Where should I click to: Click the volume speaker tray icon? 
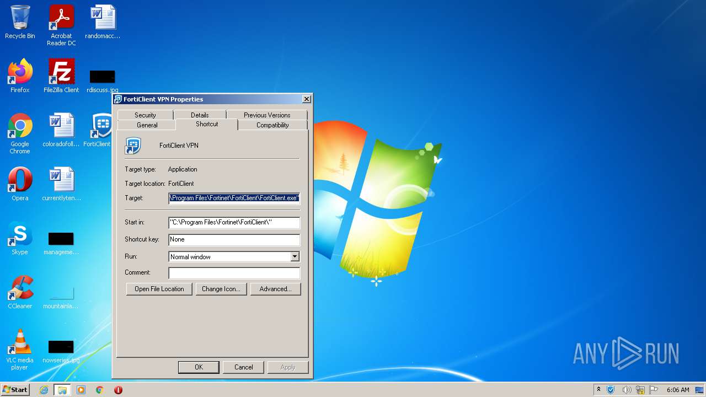tap(627, 390)
